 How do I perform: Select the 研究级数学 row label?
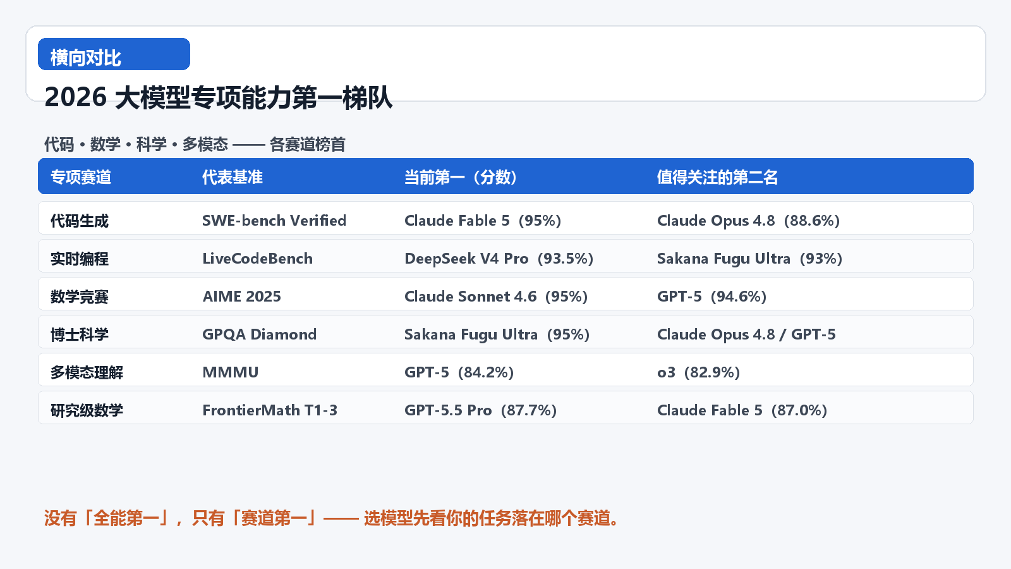(87, 410)
